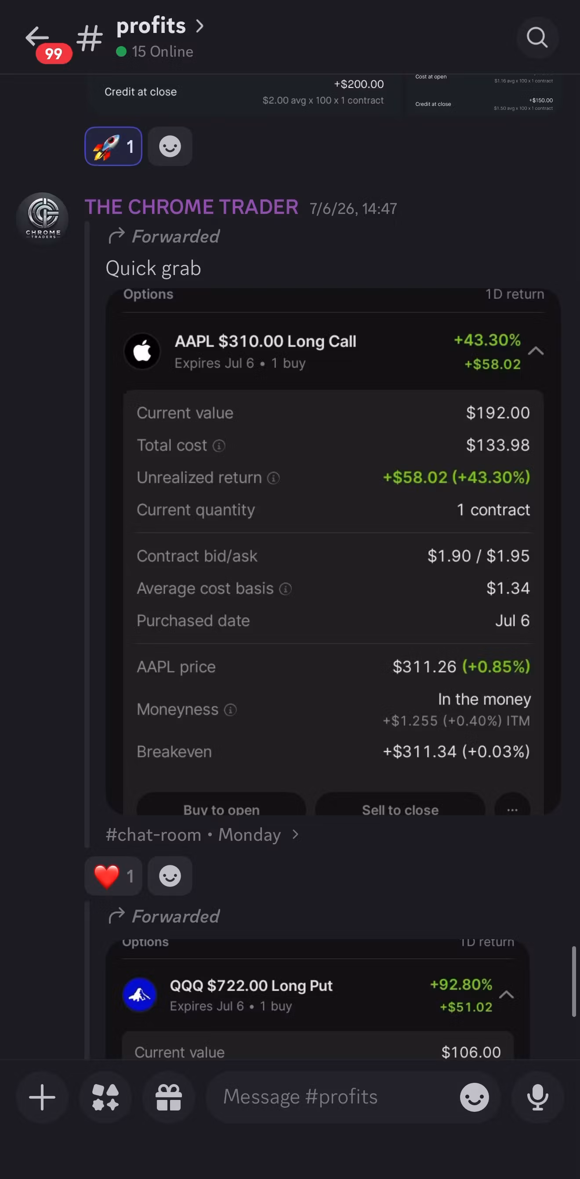
Task: Open THE CHROME TRADER avatar
Action: click(43, 218)
